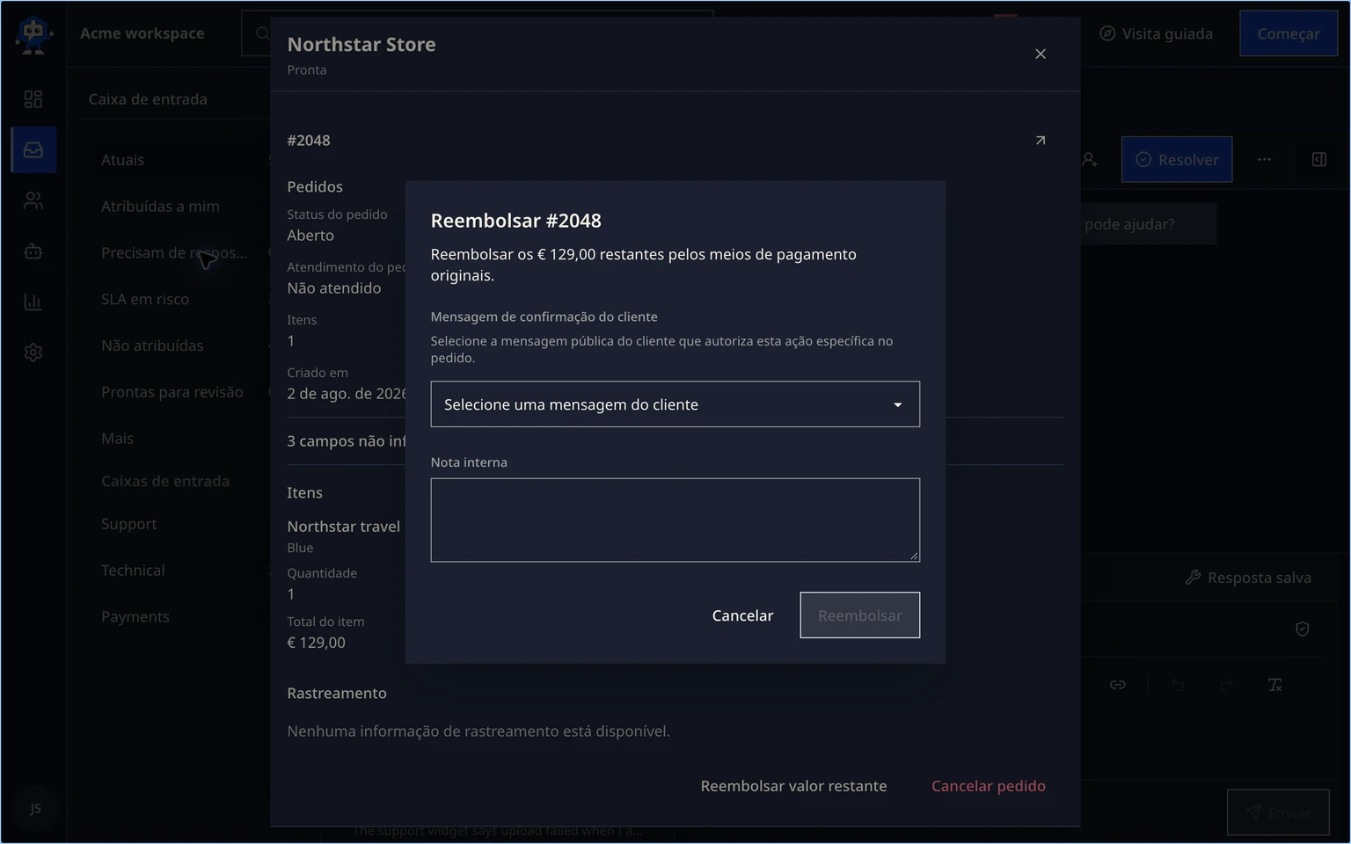Viewport: 1351px width, 844px height.
Task: Close the Northstar Store panel
Action: (x=1041, y=54)
